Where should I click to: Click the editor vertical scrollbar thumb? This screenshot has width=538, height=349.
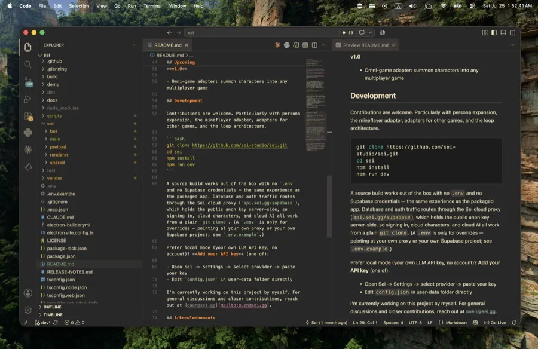point(329,207)
